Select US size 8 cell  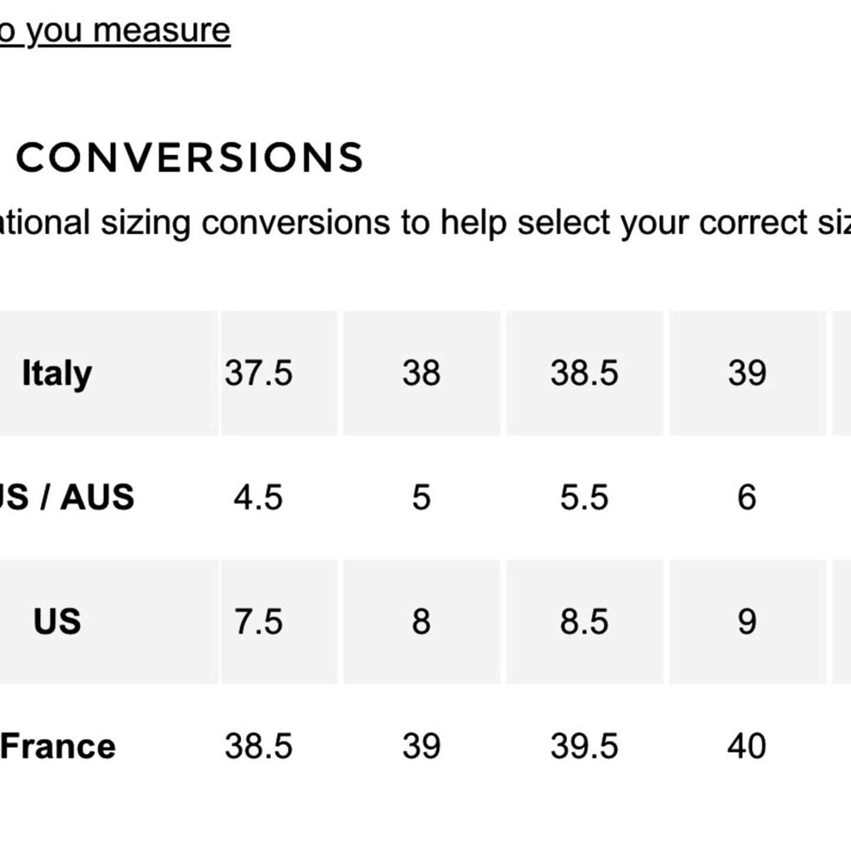pyautogui.click(x=421, y=622)
